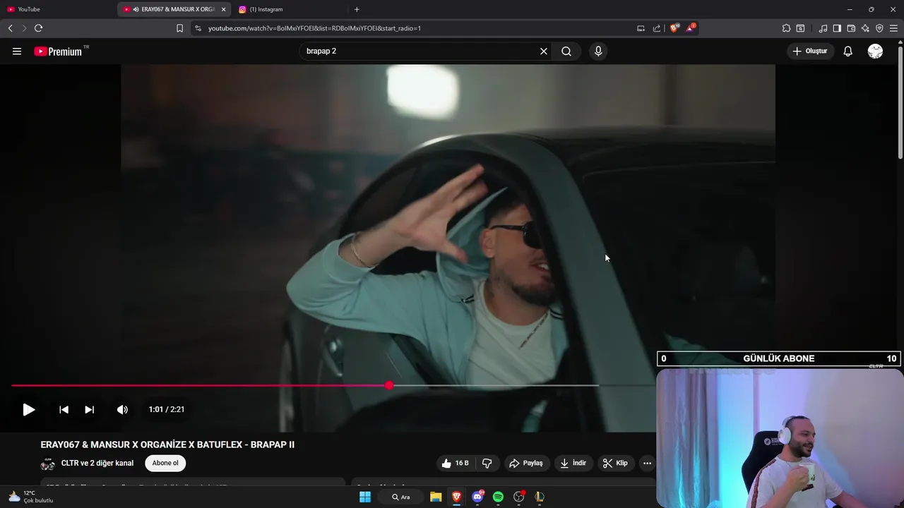
Task: Switch to the Instagram browser tab
Action: [290, 9]
